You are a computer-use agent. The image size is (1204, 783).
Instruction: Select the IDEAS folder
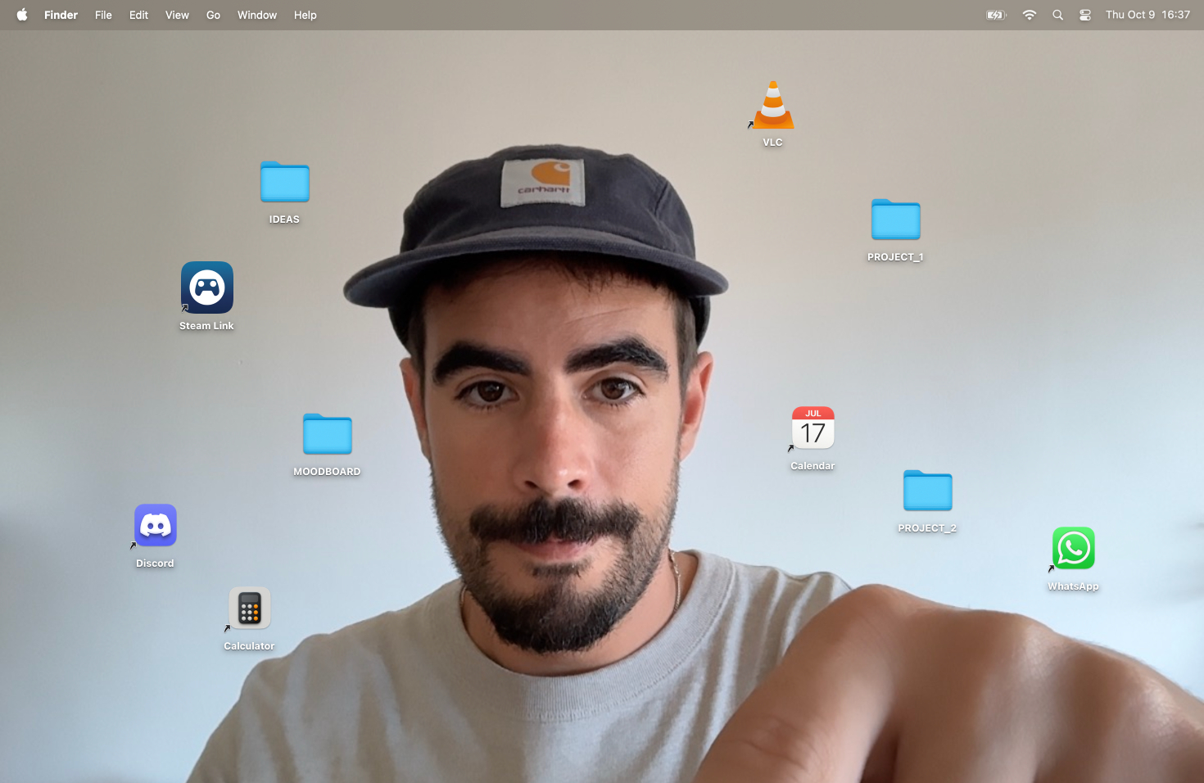[285, 183]
